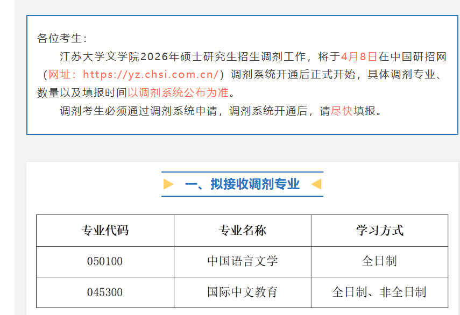Select the 045300 code cell
460x315 pixels.
coord(105,292)
